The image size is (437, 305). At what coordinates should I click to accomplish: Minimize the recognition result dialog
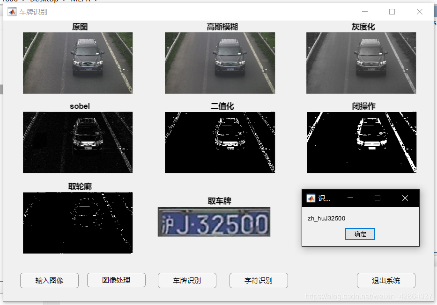click(x=350, y=198)
